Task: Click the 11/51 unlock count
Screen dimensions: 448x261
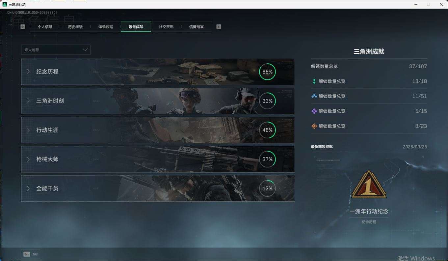Action: [420, 96]
